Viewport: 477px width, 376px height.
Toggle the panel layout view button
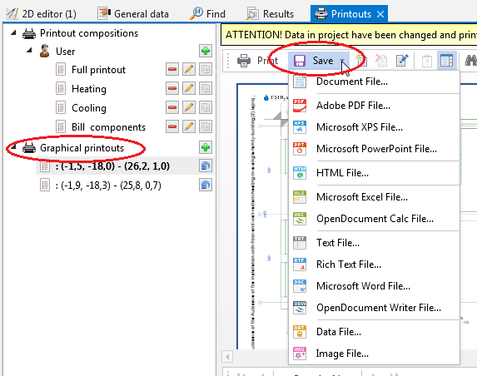pyautogui.click(x=446, y=61)
